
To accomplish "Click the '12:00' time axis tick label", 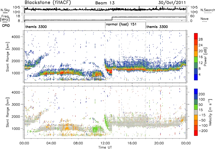I will [105, 143].
